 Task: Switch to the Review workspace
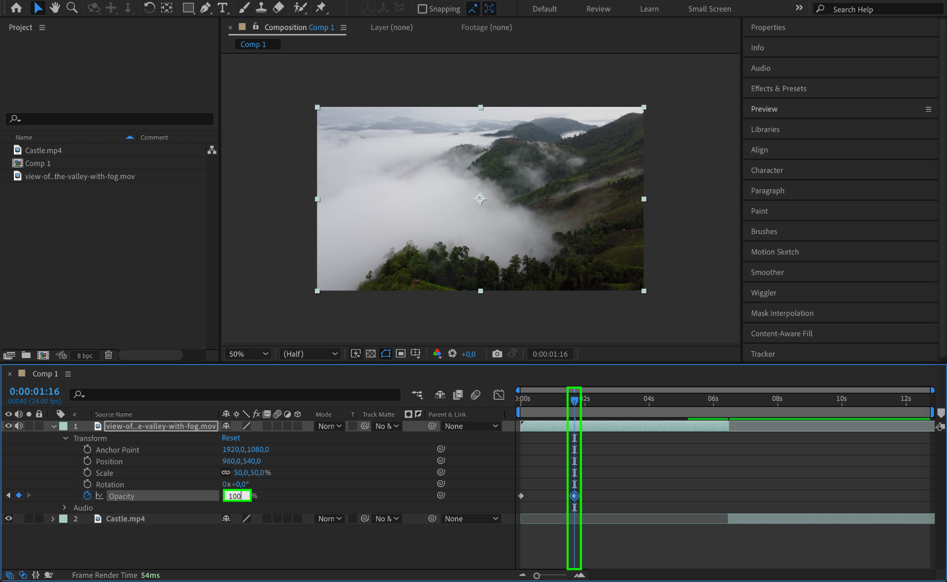tap(598, 9)
